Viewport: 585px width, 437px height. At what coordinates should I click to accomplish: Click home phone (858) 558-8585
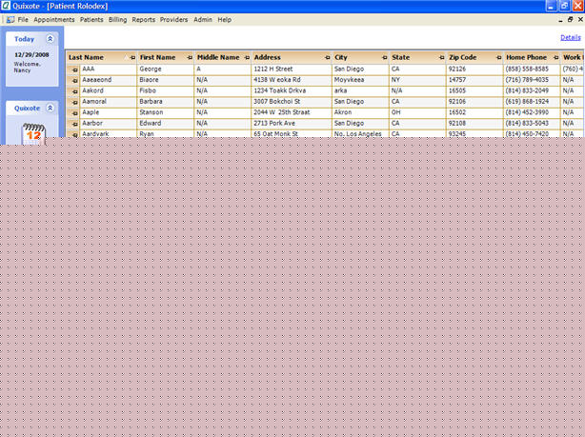tap(532, 70)
